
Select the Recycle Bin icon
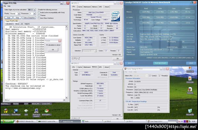tap(190, 111)
